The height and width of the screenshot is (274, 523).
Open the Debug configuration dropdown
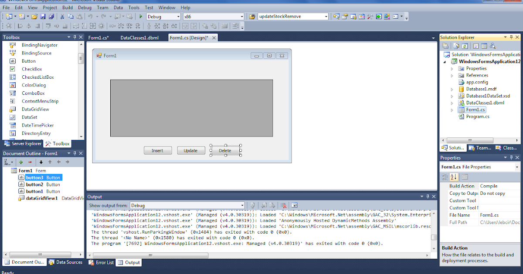click(x=177, y=16)
